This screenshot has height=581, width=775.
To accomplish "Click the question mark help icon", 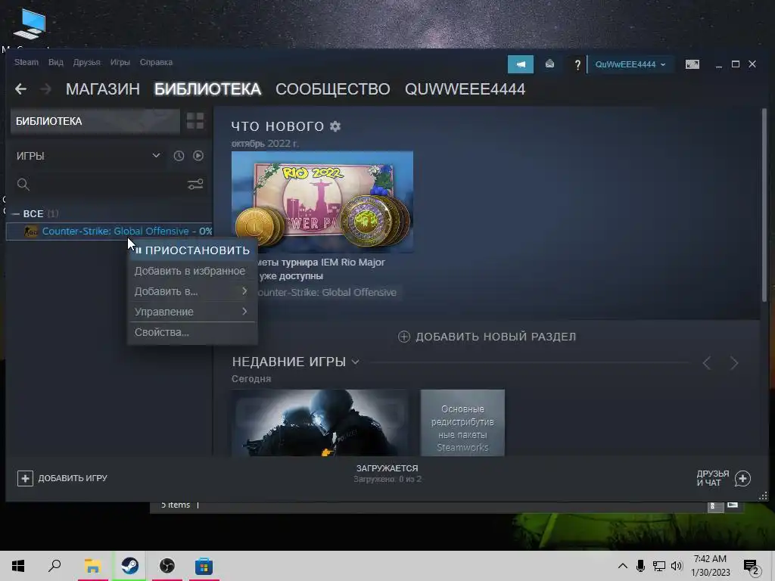I will click(x=577, y=65).
